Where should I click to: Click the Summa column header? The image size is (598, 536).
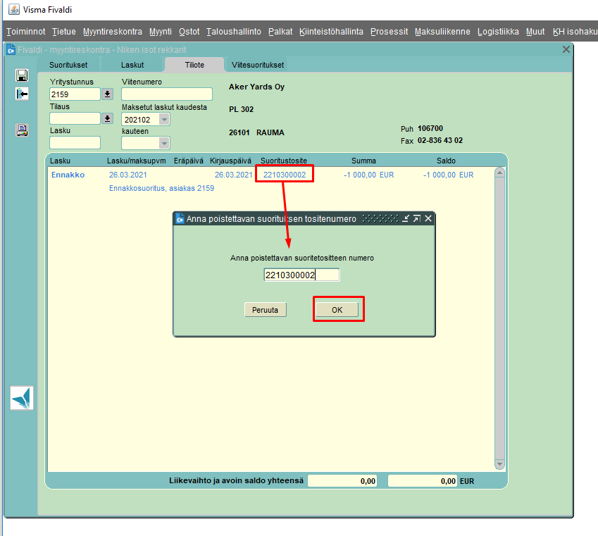[x=363, y=161]
